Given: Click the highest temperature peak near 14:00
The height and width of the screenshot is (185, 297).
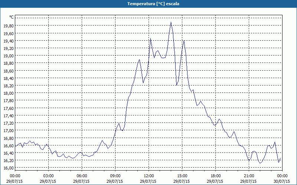Looking at the screenshot, I should click(171, 23).
